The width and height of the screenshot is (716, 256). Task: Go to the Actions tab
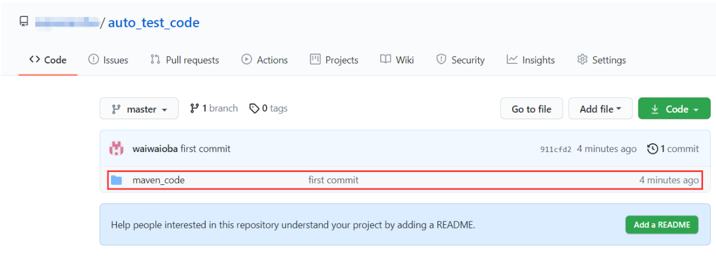(x=264, y=60)
